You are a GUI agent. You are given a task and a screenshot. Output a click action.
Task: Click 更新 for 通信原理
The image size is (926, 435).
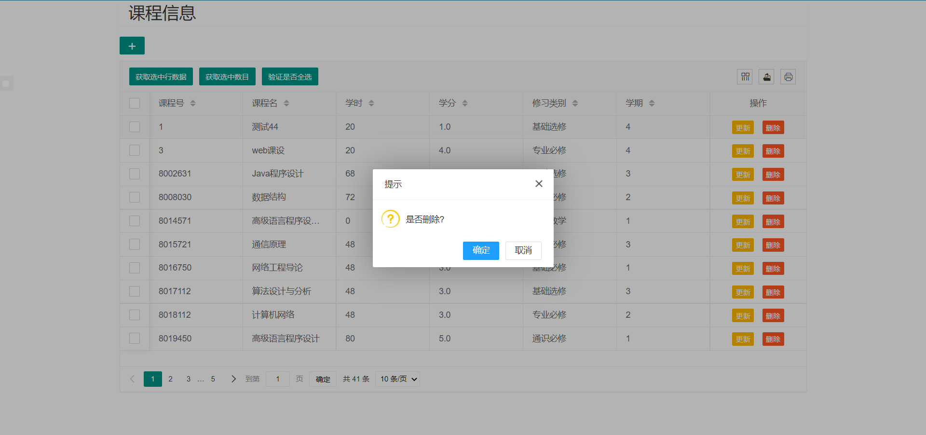coord(743,245)
